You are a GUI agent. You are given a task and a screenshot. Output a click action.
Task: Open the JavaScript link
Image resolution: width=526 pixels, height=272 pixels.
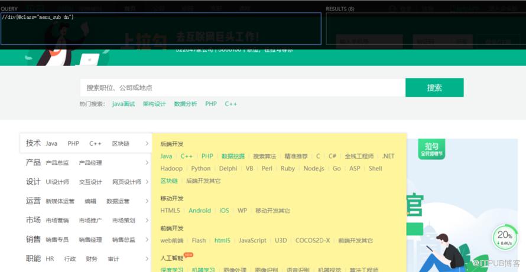252,241
